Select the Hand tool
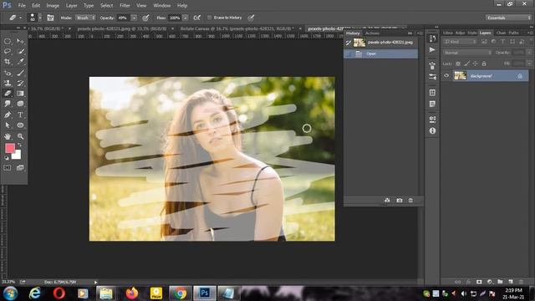This screenshot has height=301, width=535. tap(8, 136)
